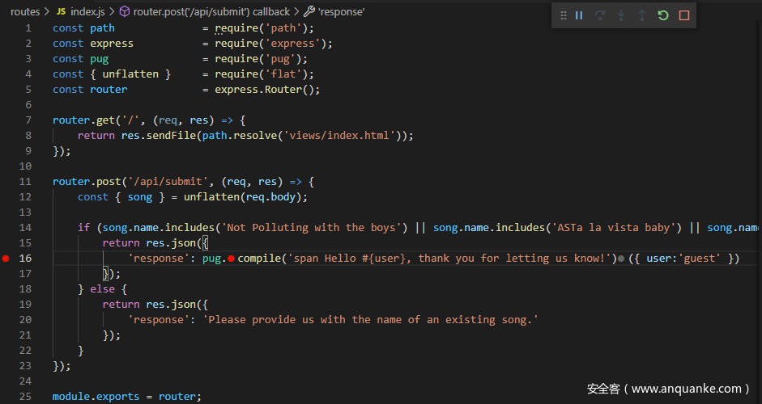Pause the debugger from the debug toolbar
Screen dimensions: 762x404
point(579,15)
